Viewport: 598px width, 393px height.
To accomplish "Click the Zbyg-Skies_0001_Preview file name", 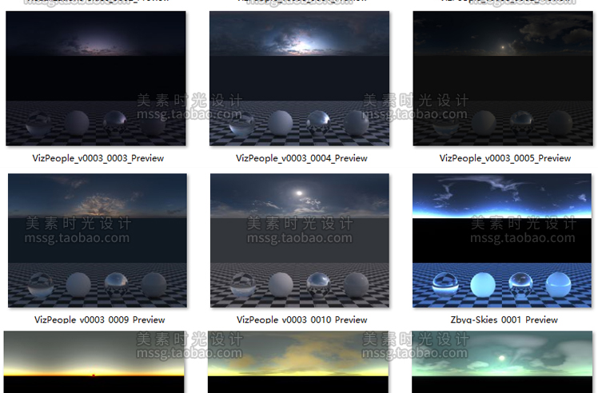I will pyautogui.click(x=504, y=320).
